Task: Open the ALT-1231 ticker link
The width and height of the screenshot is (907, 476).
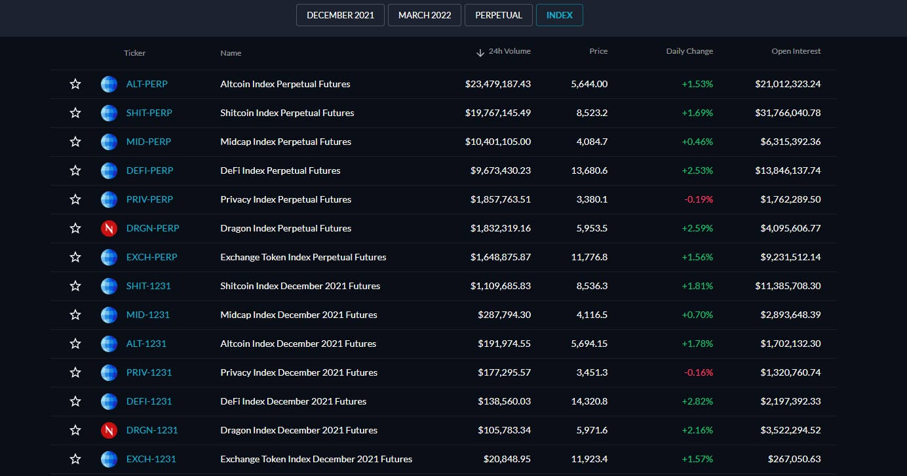Action: point(147,344)
